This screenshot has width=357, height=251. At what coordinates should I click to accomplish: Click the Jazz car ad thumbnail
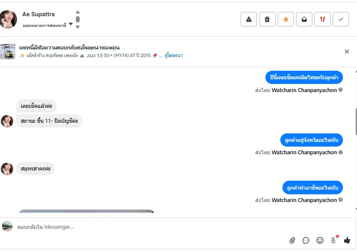(x=8, y=52)
